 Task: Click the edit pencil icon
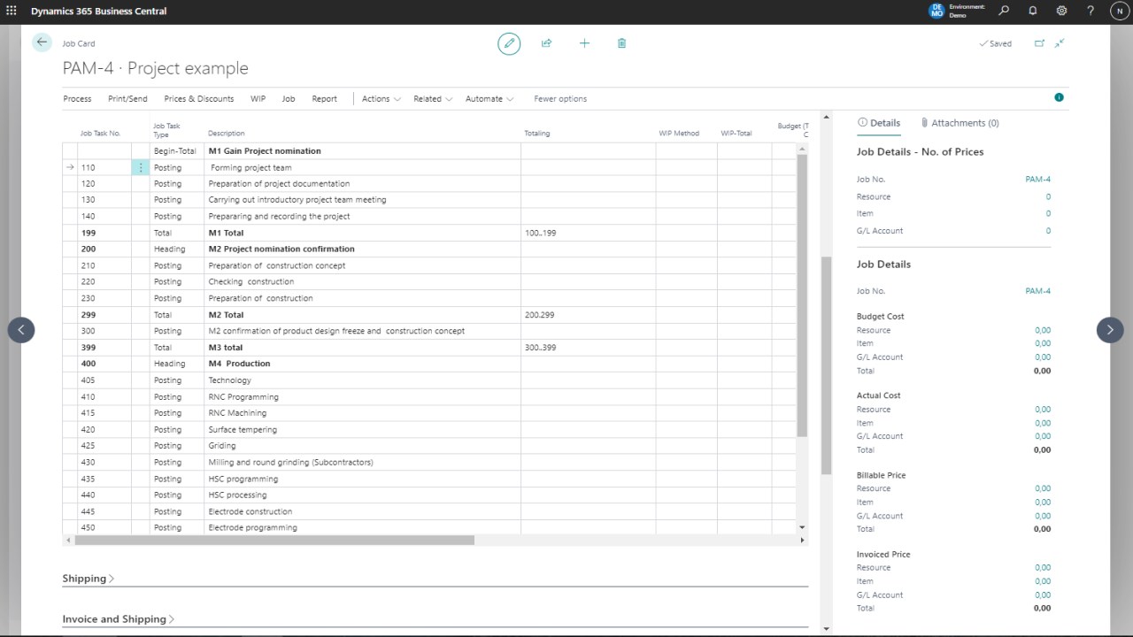(x=509, y=43)
